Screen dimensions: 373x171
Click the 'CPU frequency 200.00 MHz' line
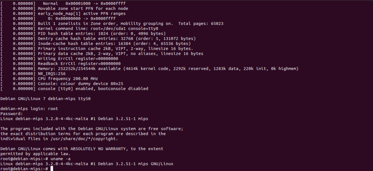point(49,79)
